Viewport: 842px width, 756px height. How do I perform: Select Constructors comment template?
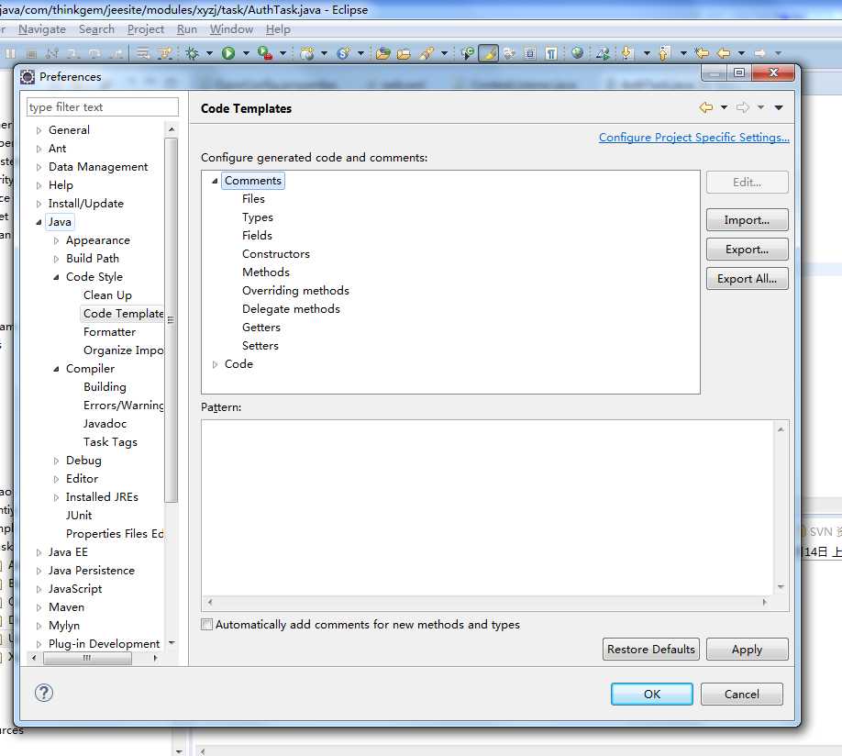(x=275, y=254)
